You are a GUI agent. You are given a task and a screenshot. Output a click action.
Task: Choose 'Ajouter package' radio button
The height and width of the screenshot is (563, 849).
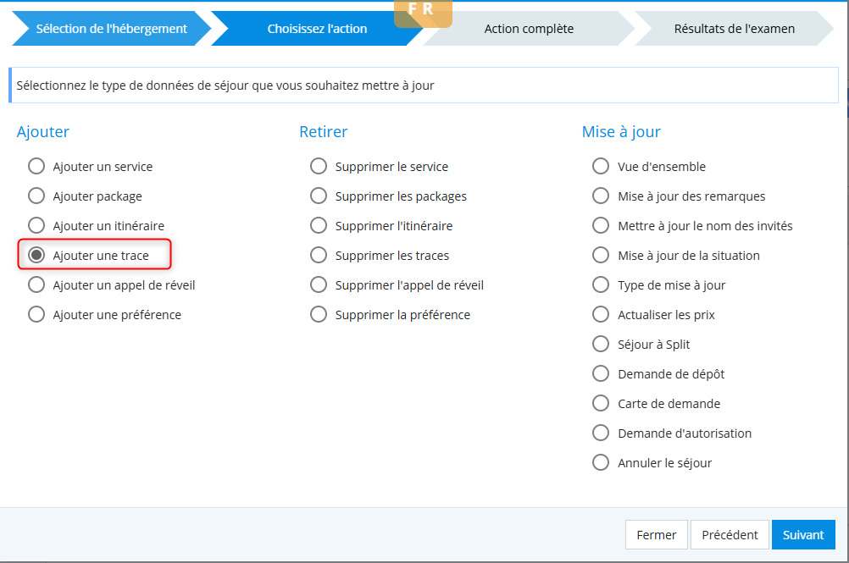point(36,196)
